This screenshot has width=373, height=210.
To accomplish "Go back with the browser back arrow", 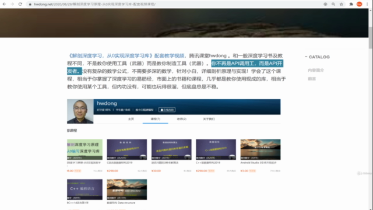I will click(x=4, y=4).
